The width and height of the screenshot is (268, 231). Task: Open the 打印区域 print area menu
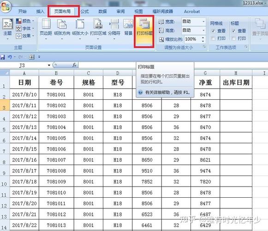click(x=98, y=29)
